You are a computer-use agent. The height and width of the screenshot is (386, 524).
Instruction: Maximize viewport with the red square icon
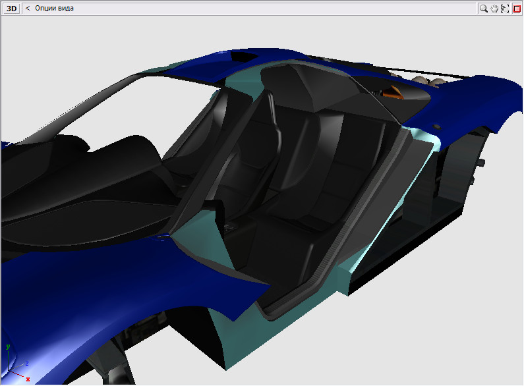517,9
